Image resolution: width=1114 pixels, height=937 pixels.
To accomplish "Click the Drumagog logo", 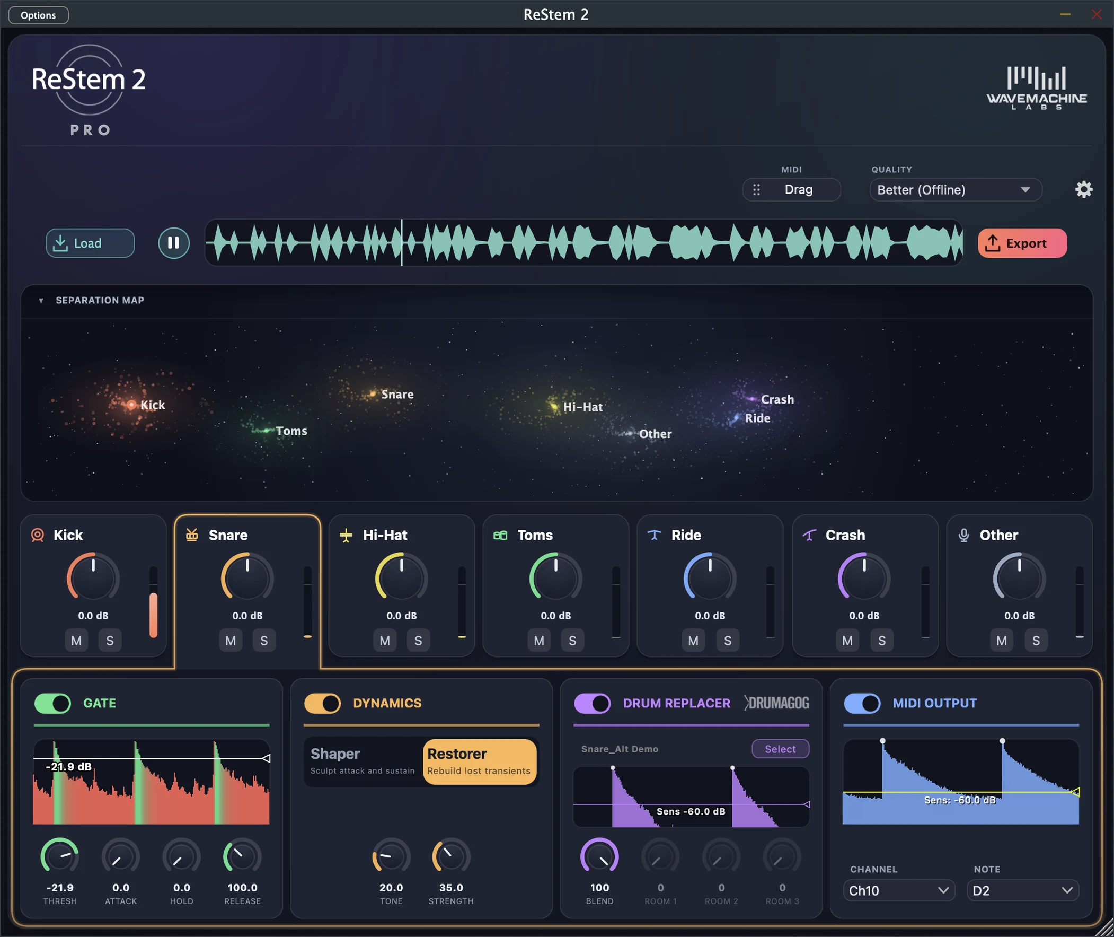I will click(776, 703).
